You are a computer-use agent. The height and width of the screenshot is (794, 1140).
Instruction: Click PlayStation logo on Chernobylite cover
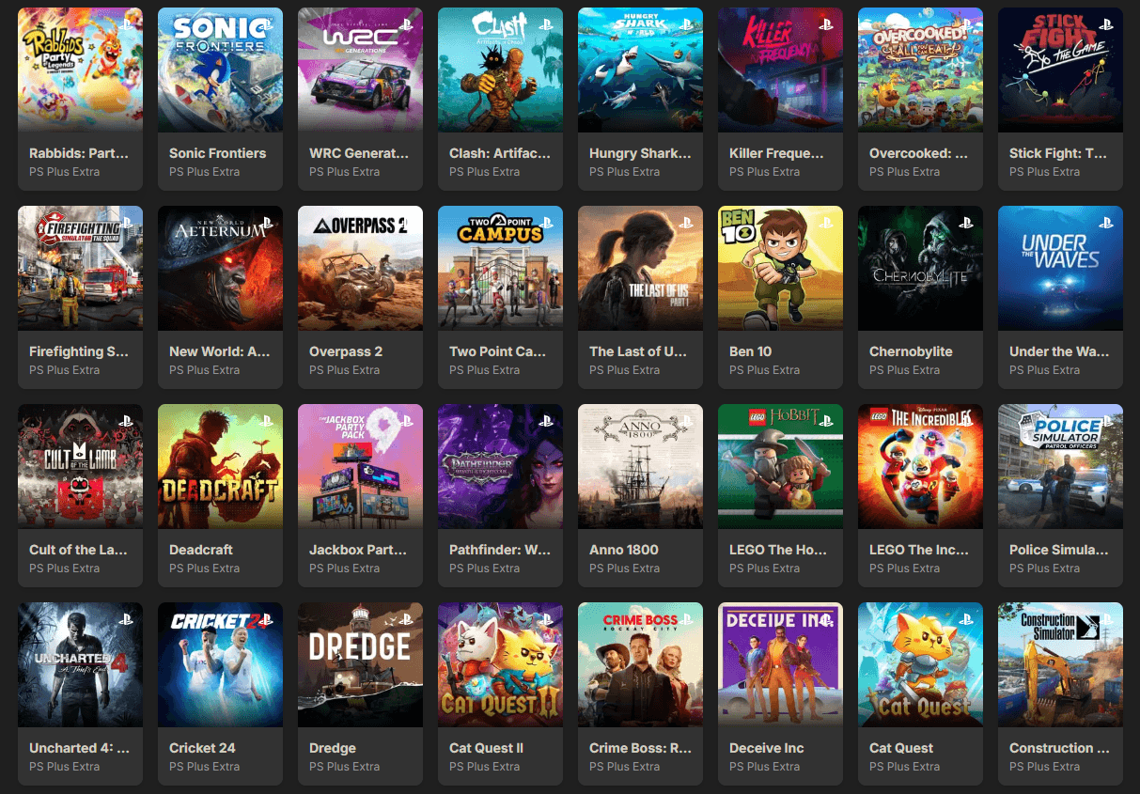click(x=966, y=223)
